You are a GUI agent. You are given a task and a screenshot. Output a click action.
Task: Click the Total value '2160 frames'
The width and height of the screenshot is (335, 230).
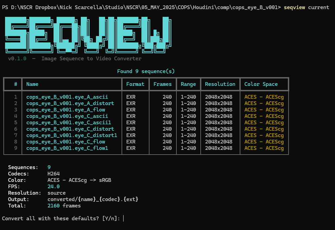click(x=64, y=206)
